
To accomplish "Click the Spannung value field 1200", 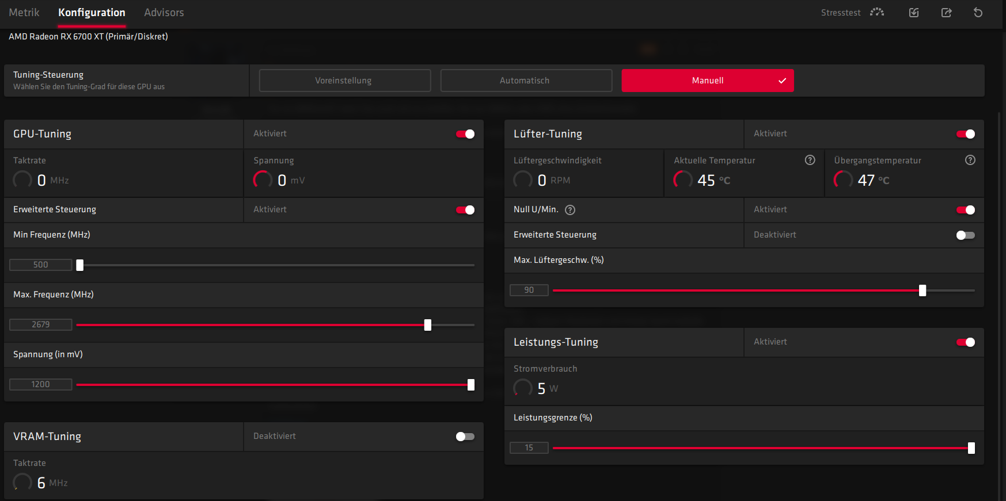I will (x=41, y=384).
